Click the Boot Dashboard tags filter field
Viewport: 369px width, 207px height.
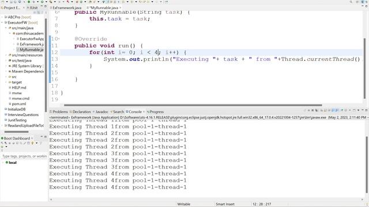[x=24, y=156]
